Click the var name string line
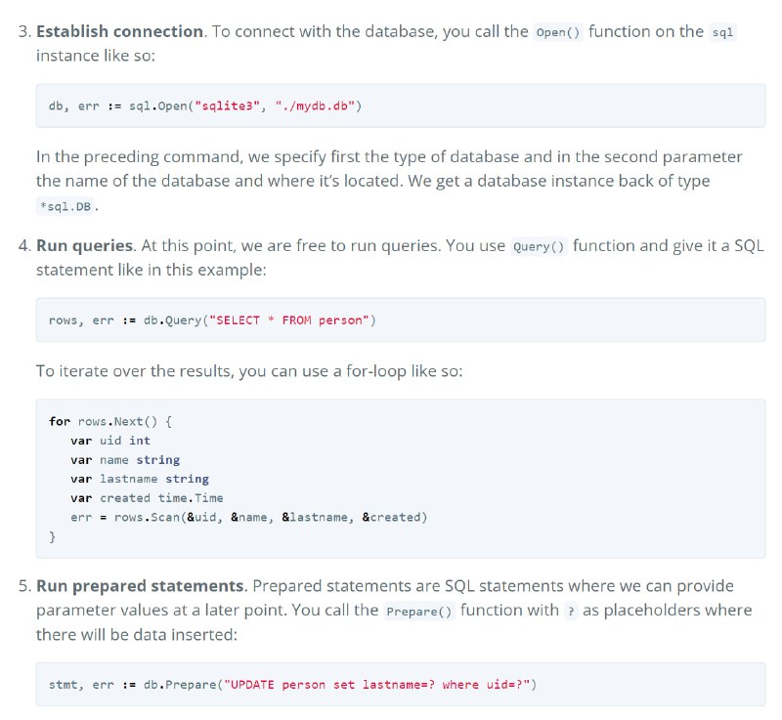782x720 pixels. [x=125, y=460]
